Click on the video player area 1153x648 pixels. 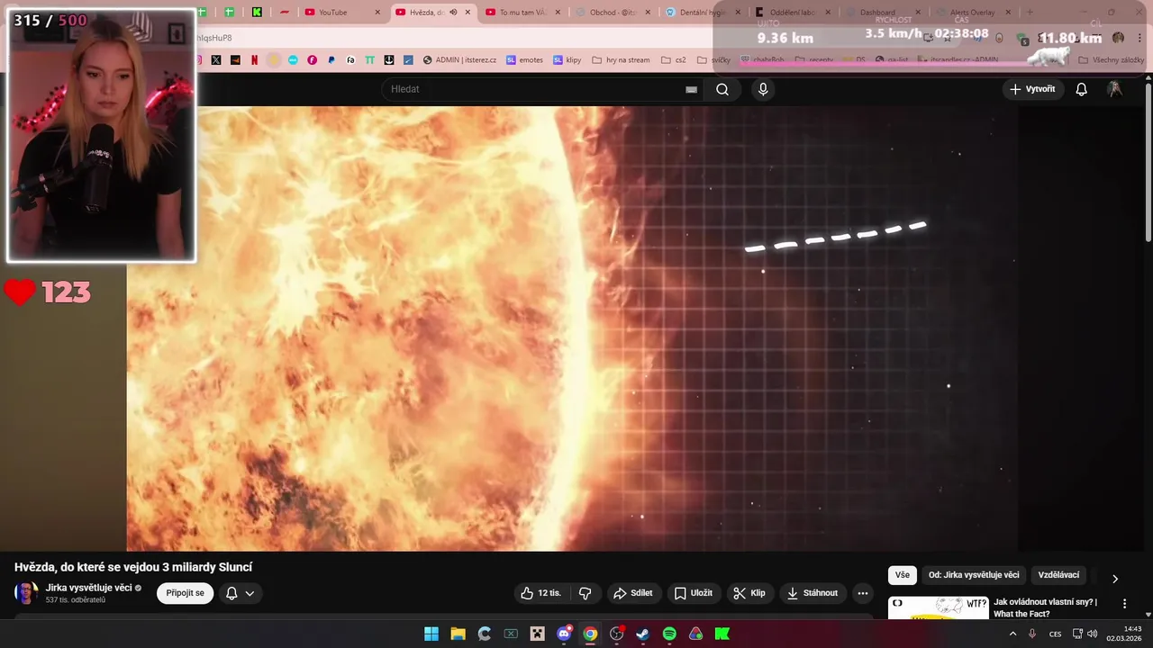pyautogui.click(x=572, y=328)
